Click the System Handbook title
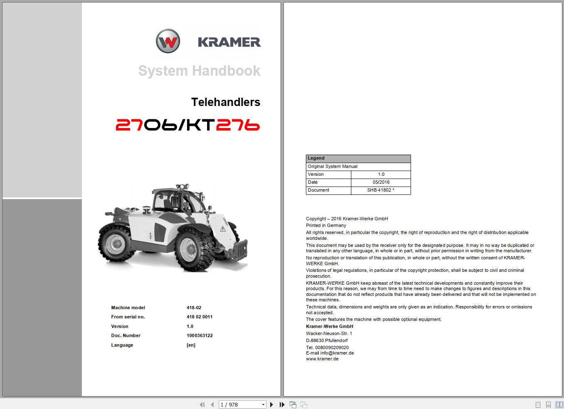 [x=199, y=70]
